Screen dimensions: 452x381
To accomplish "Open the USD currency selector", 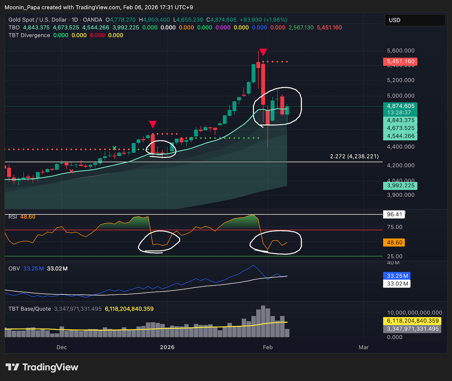I will pos(415,20).
